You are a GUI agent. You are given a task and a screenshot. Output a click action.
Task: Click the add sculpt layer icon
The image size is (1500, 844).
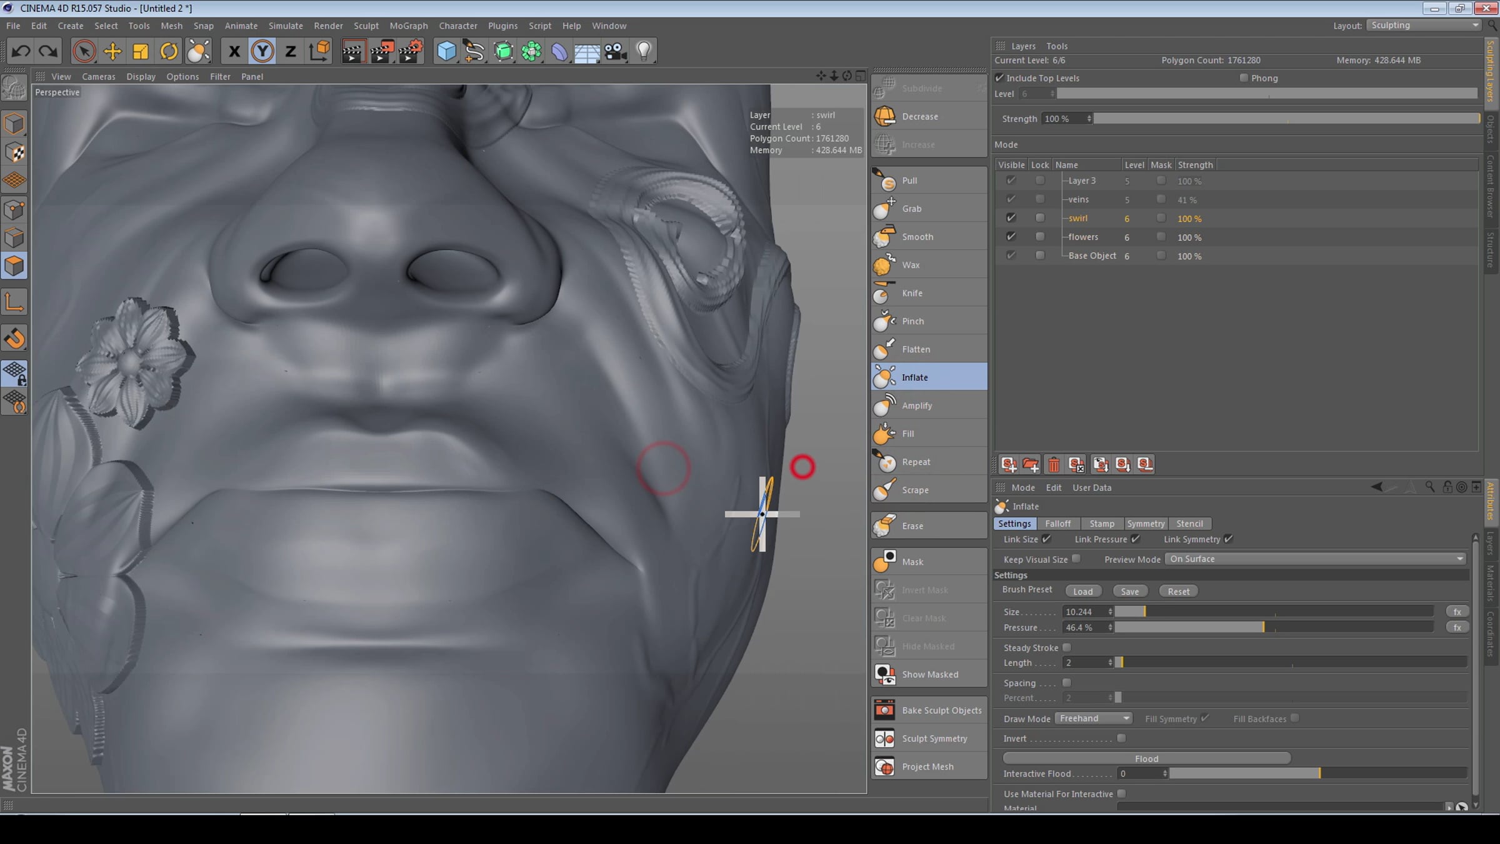coord(1009,465)
